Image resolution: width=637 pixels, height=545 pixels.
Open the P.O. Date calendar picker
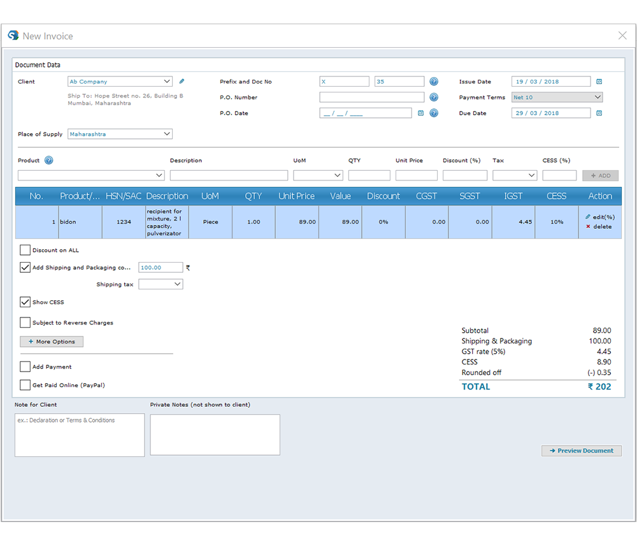click(x=420, y=113)
